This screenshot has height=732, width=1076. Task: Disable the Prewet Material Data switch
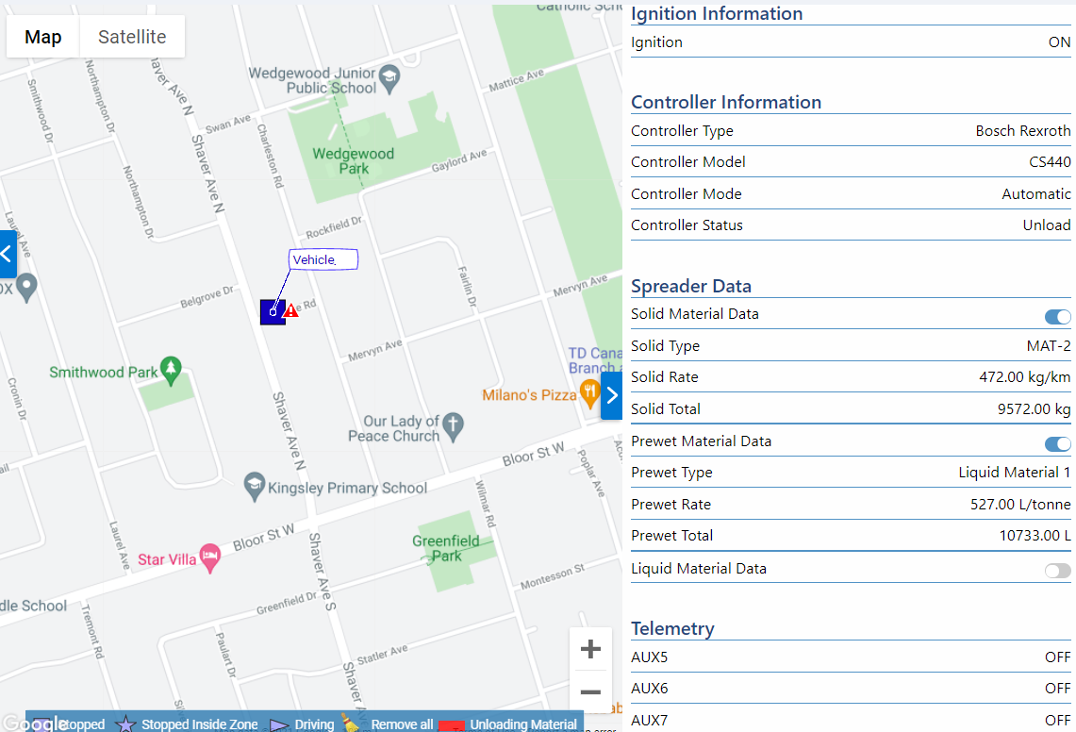[1057, 443]
